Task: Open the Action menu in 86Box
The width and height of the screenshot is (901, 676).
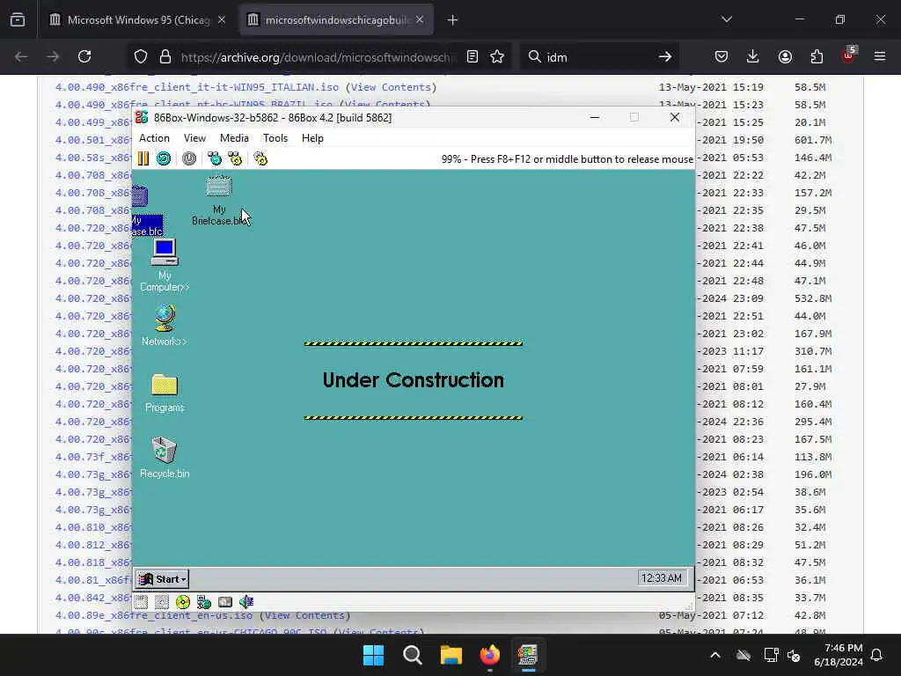Action: 154,138
